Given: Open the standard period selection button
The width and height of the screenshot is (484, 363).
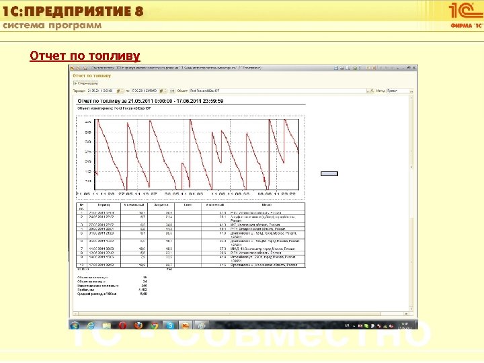Looking at the screenshot, I should pyautogui.click(x=172, y=91).
